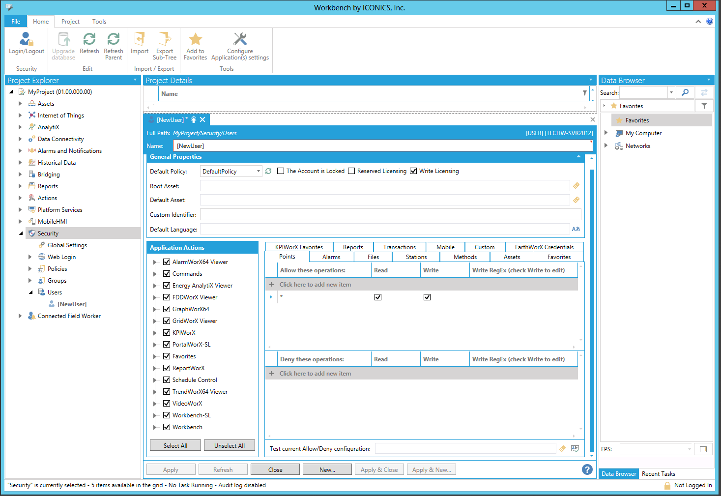The width and height of the screenshot is (721, 496).
Task: Open Configure Application(s) settings tool
Action: coord(240,39)
